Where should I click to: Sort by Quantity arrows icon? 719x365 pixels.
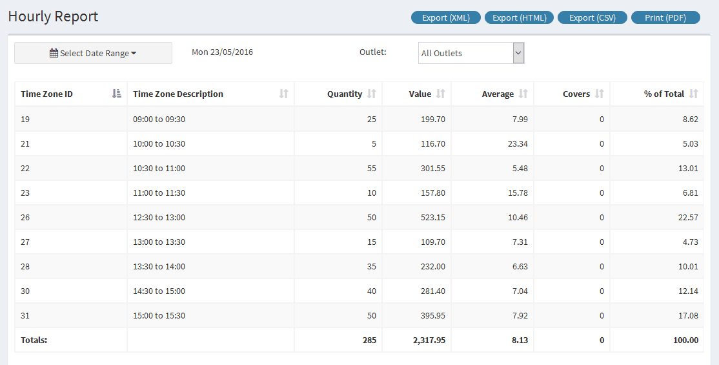tap(371, 94)
